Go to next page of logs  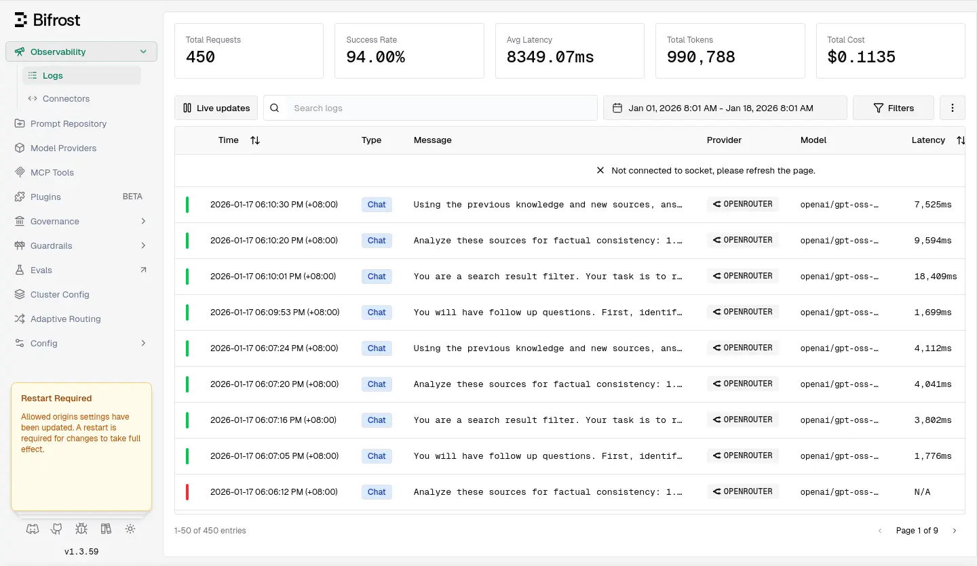pyautogui.click(x=954, y=531)
